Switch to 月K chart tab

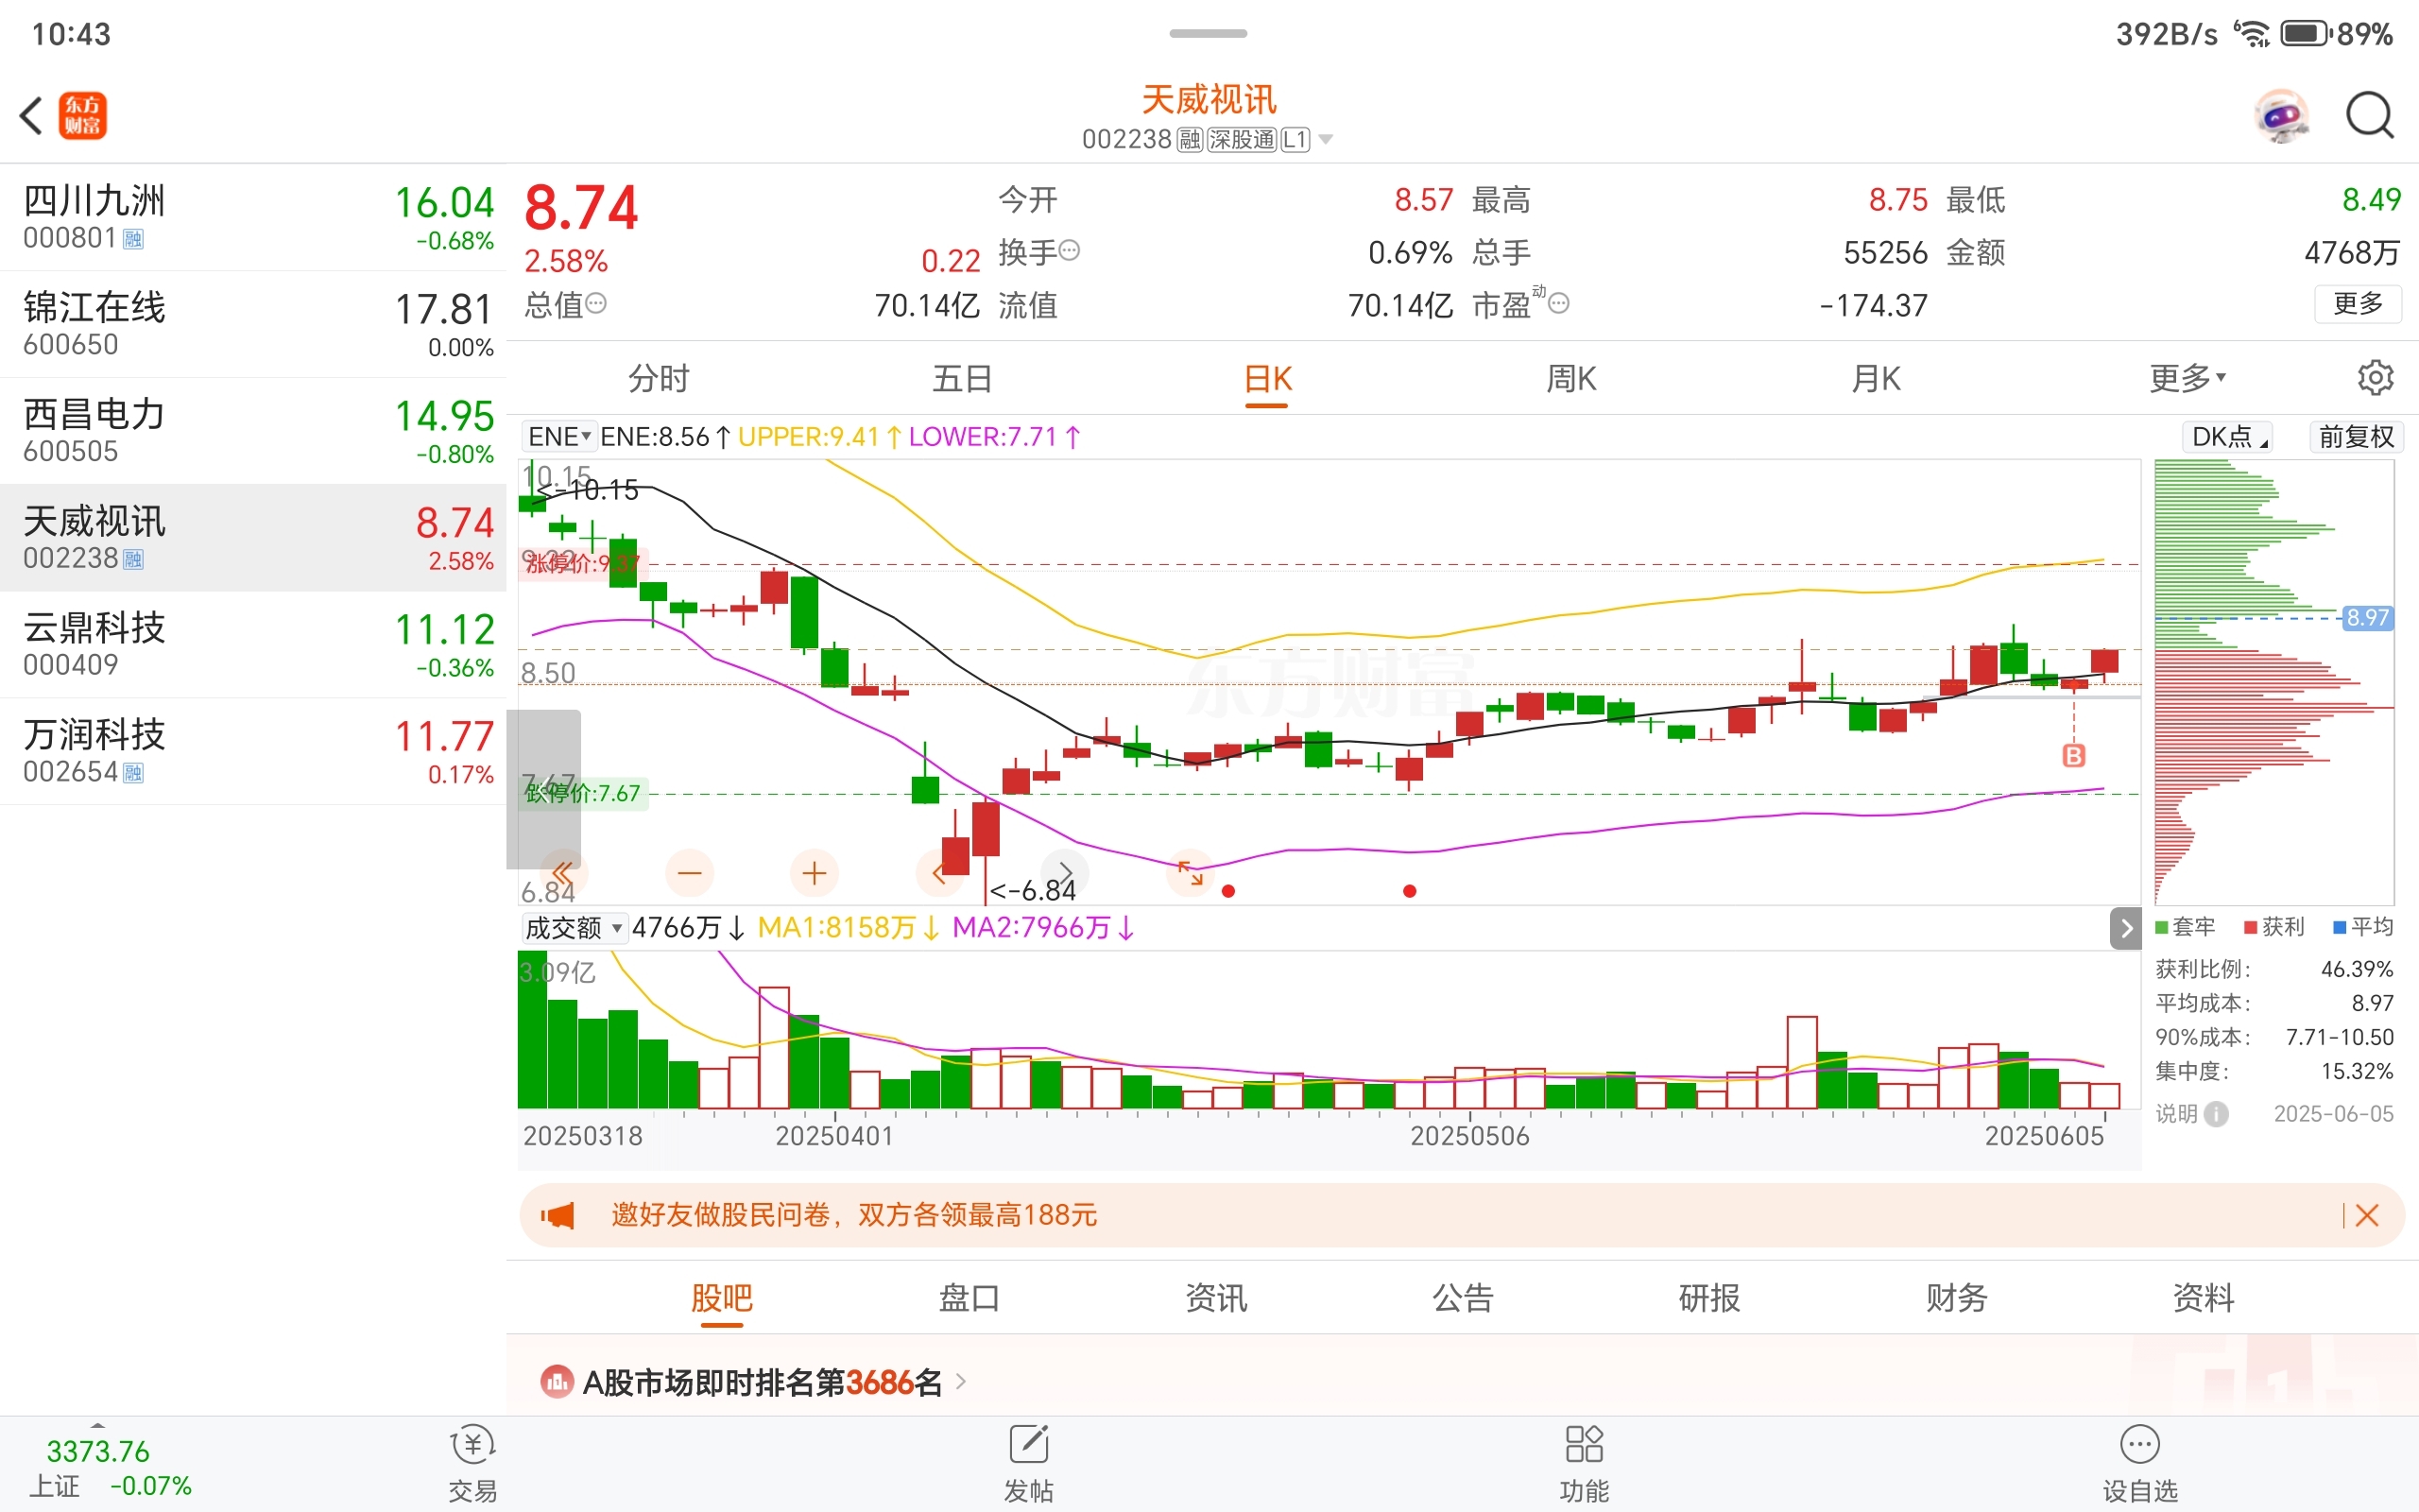[1877, 378]
